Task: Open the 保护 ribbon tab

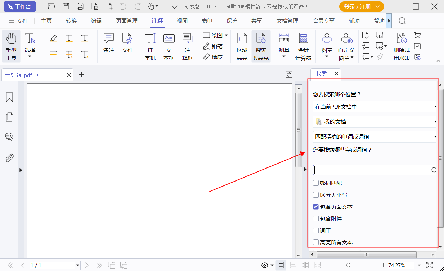Action: pos(232,21)
